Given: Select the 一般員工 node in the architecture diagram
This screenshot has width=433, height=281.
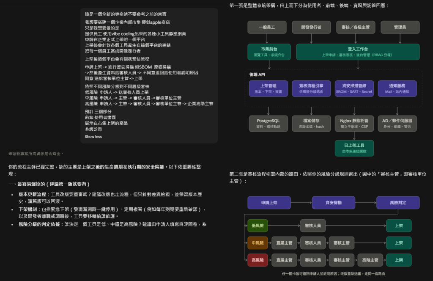Looking at the screenshot, I should tap(267, 28).
